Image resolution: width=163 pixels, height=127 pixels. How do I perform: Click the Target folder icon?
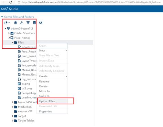coord(15,116)
